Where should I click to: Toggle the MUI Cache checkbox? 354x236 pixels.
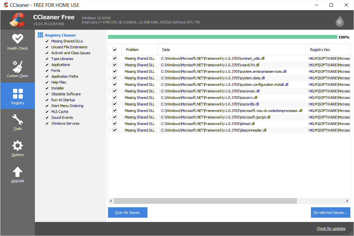[47, 112]
